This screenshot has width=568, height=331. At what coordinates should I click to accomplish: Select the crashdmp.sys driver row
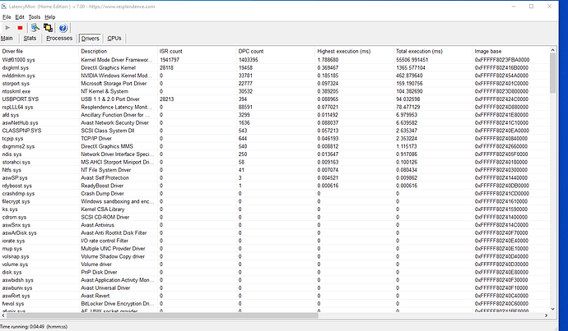click(x=275, y=194)
